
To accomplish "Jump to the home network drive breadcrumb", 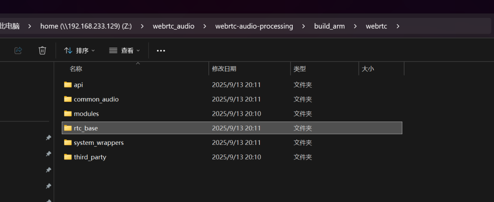I will tap(86, 26).
